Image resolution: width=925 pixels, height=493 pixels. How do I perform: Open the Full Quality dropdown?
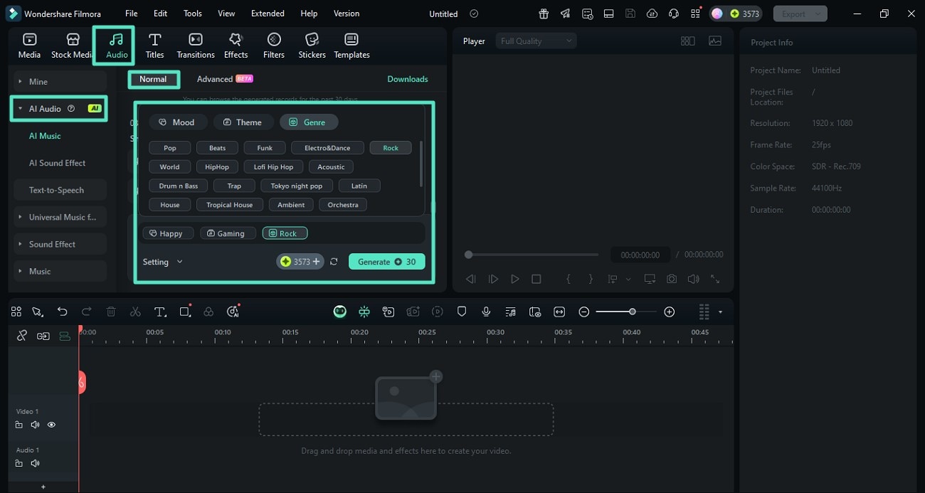click(536, 41)
